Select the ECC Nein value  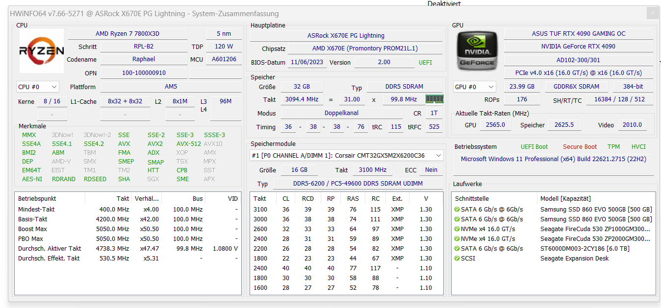(432, 170)
